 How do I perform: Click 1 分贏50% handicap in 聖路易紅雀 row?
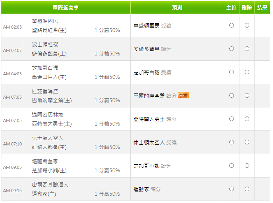(107, 30)
